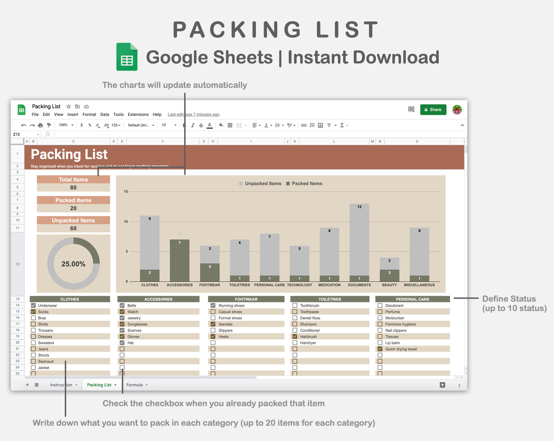
Task: Apply the Format as currency icon
Action: [x=82, y=125]
